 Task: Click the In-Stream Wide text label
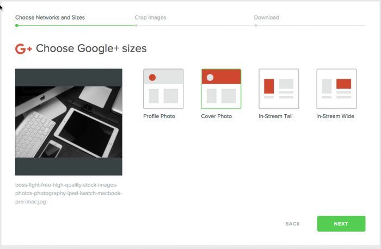click(x=335, y=116)
